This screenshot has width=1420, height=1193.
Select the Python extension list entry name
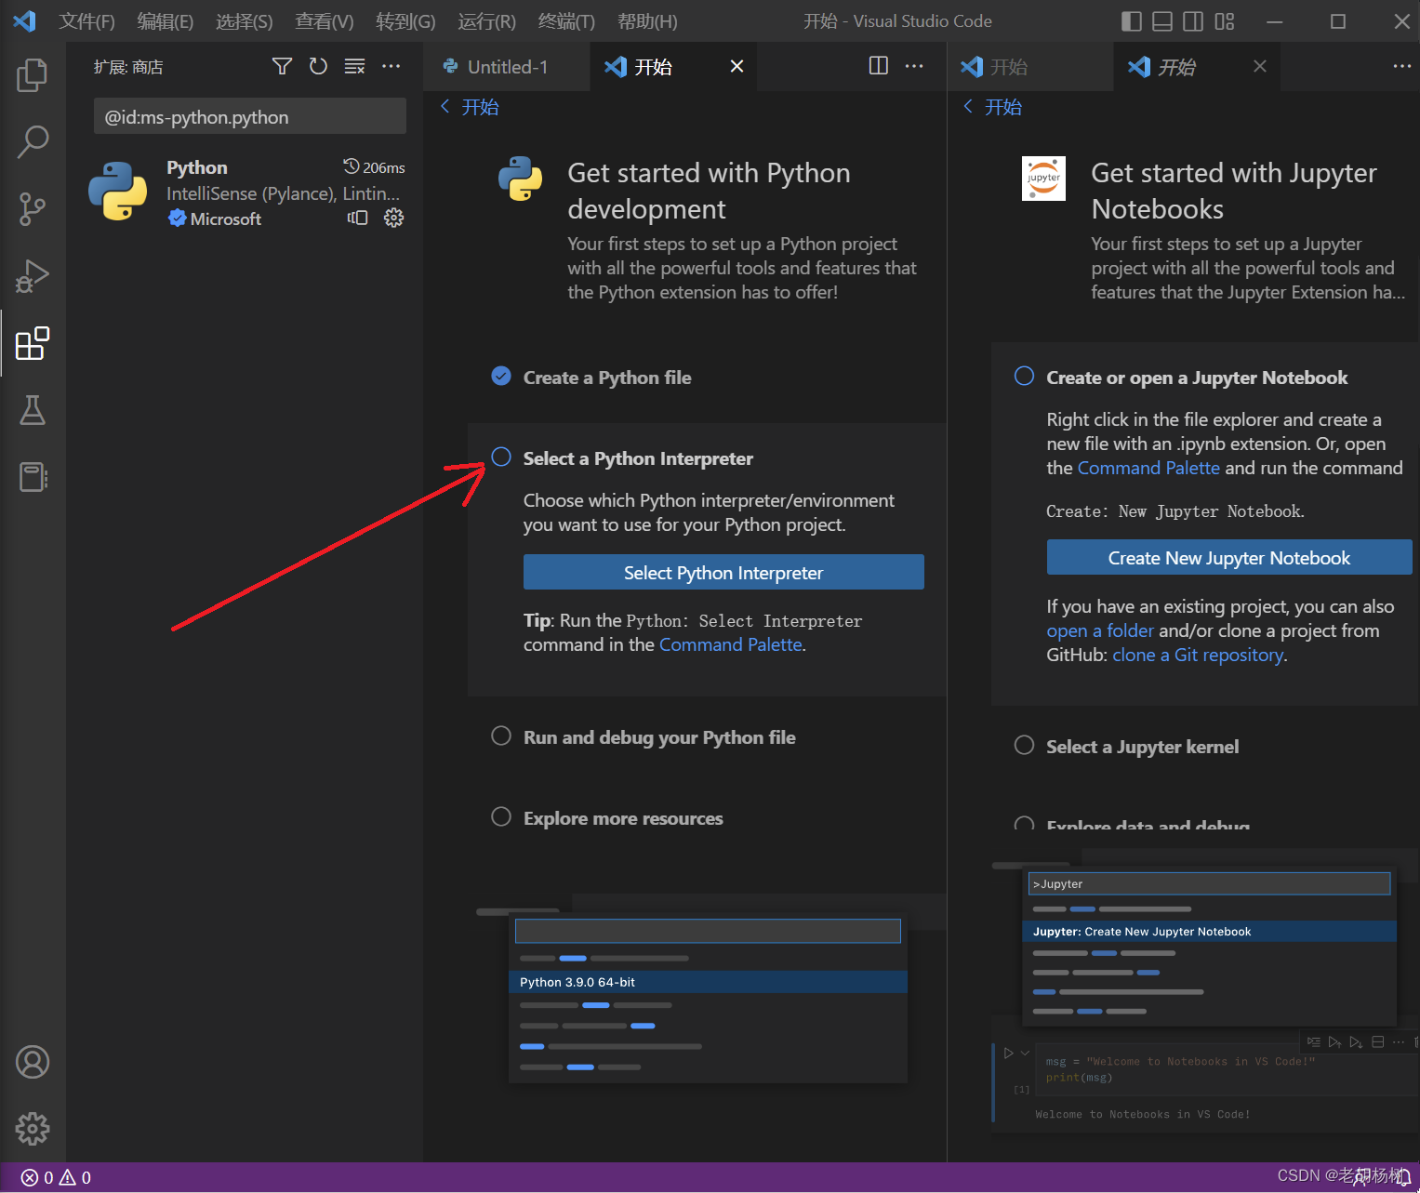(x=196, y=167)
